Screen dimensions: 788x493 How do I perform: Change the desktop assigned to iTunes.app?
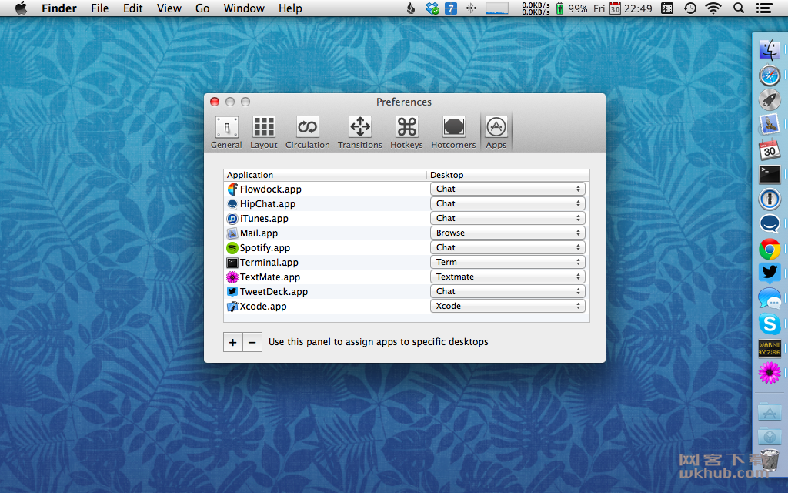pos(508,218)
